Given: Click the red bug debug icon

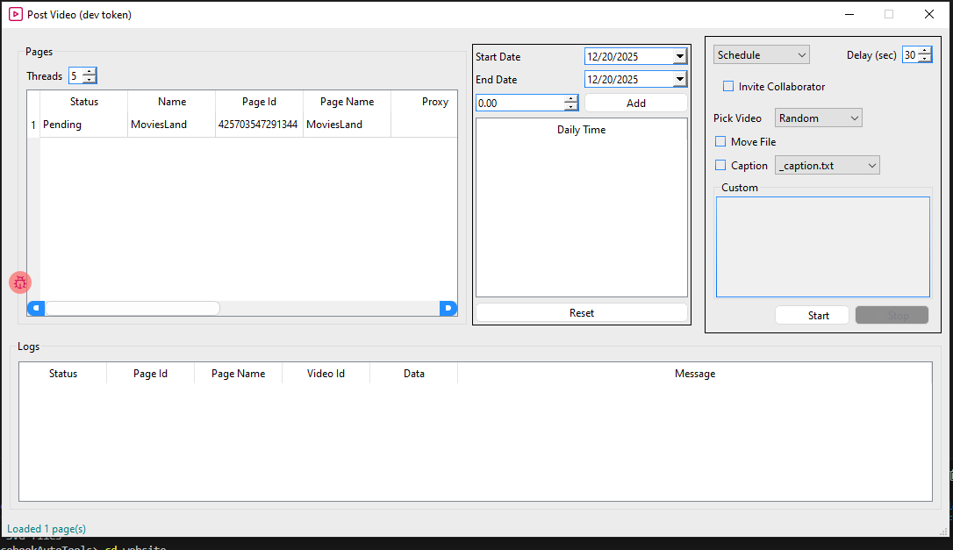Looking at the screenshot, I should pos(19,282).
